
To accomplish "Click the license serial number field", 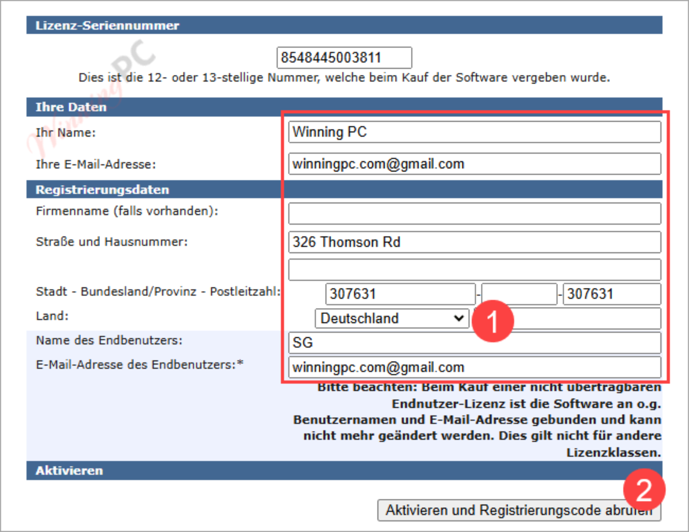I will (x=344, y=58).
